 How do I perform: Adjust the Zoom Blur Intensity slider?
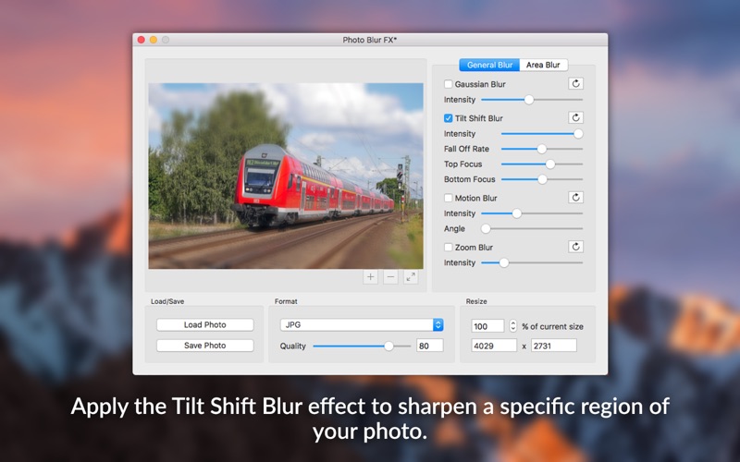pos(504,262)
